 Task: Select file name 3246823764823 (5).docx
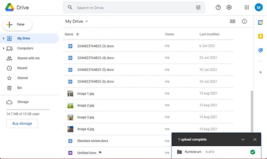coord(95,70)
